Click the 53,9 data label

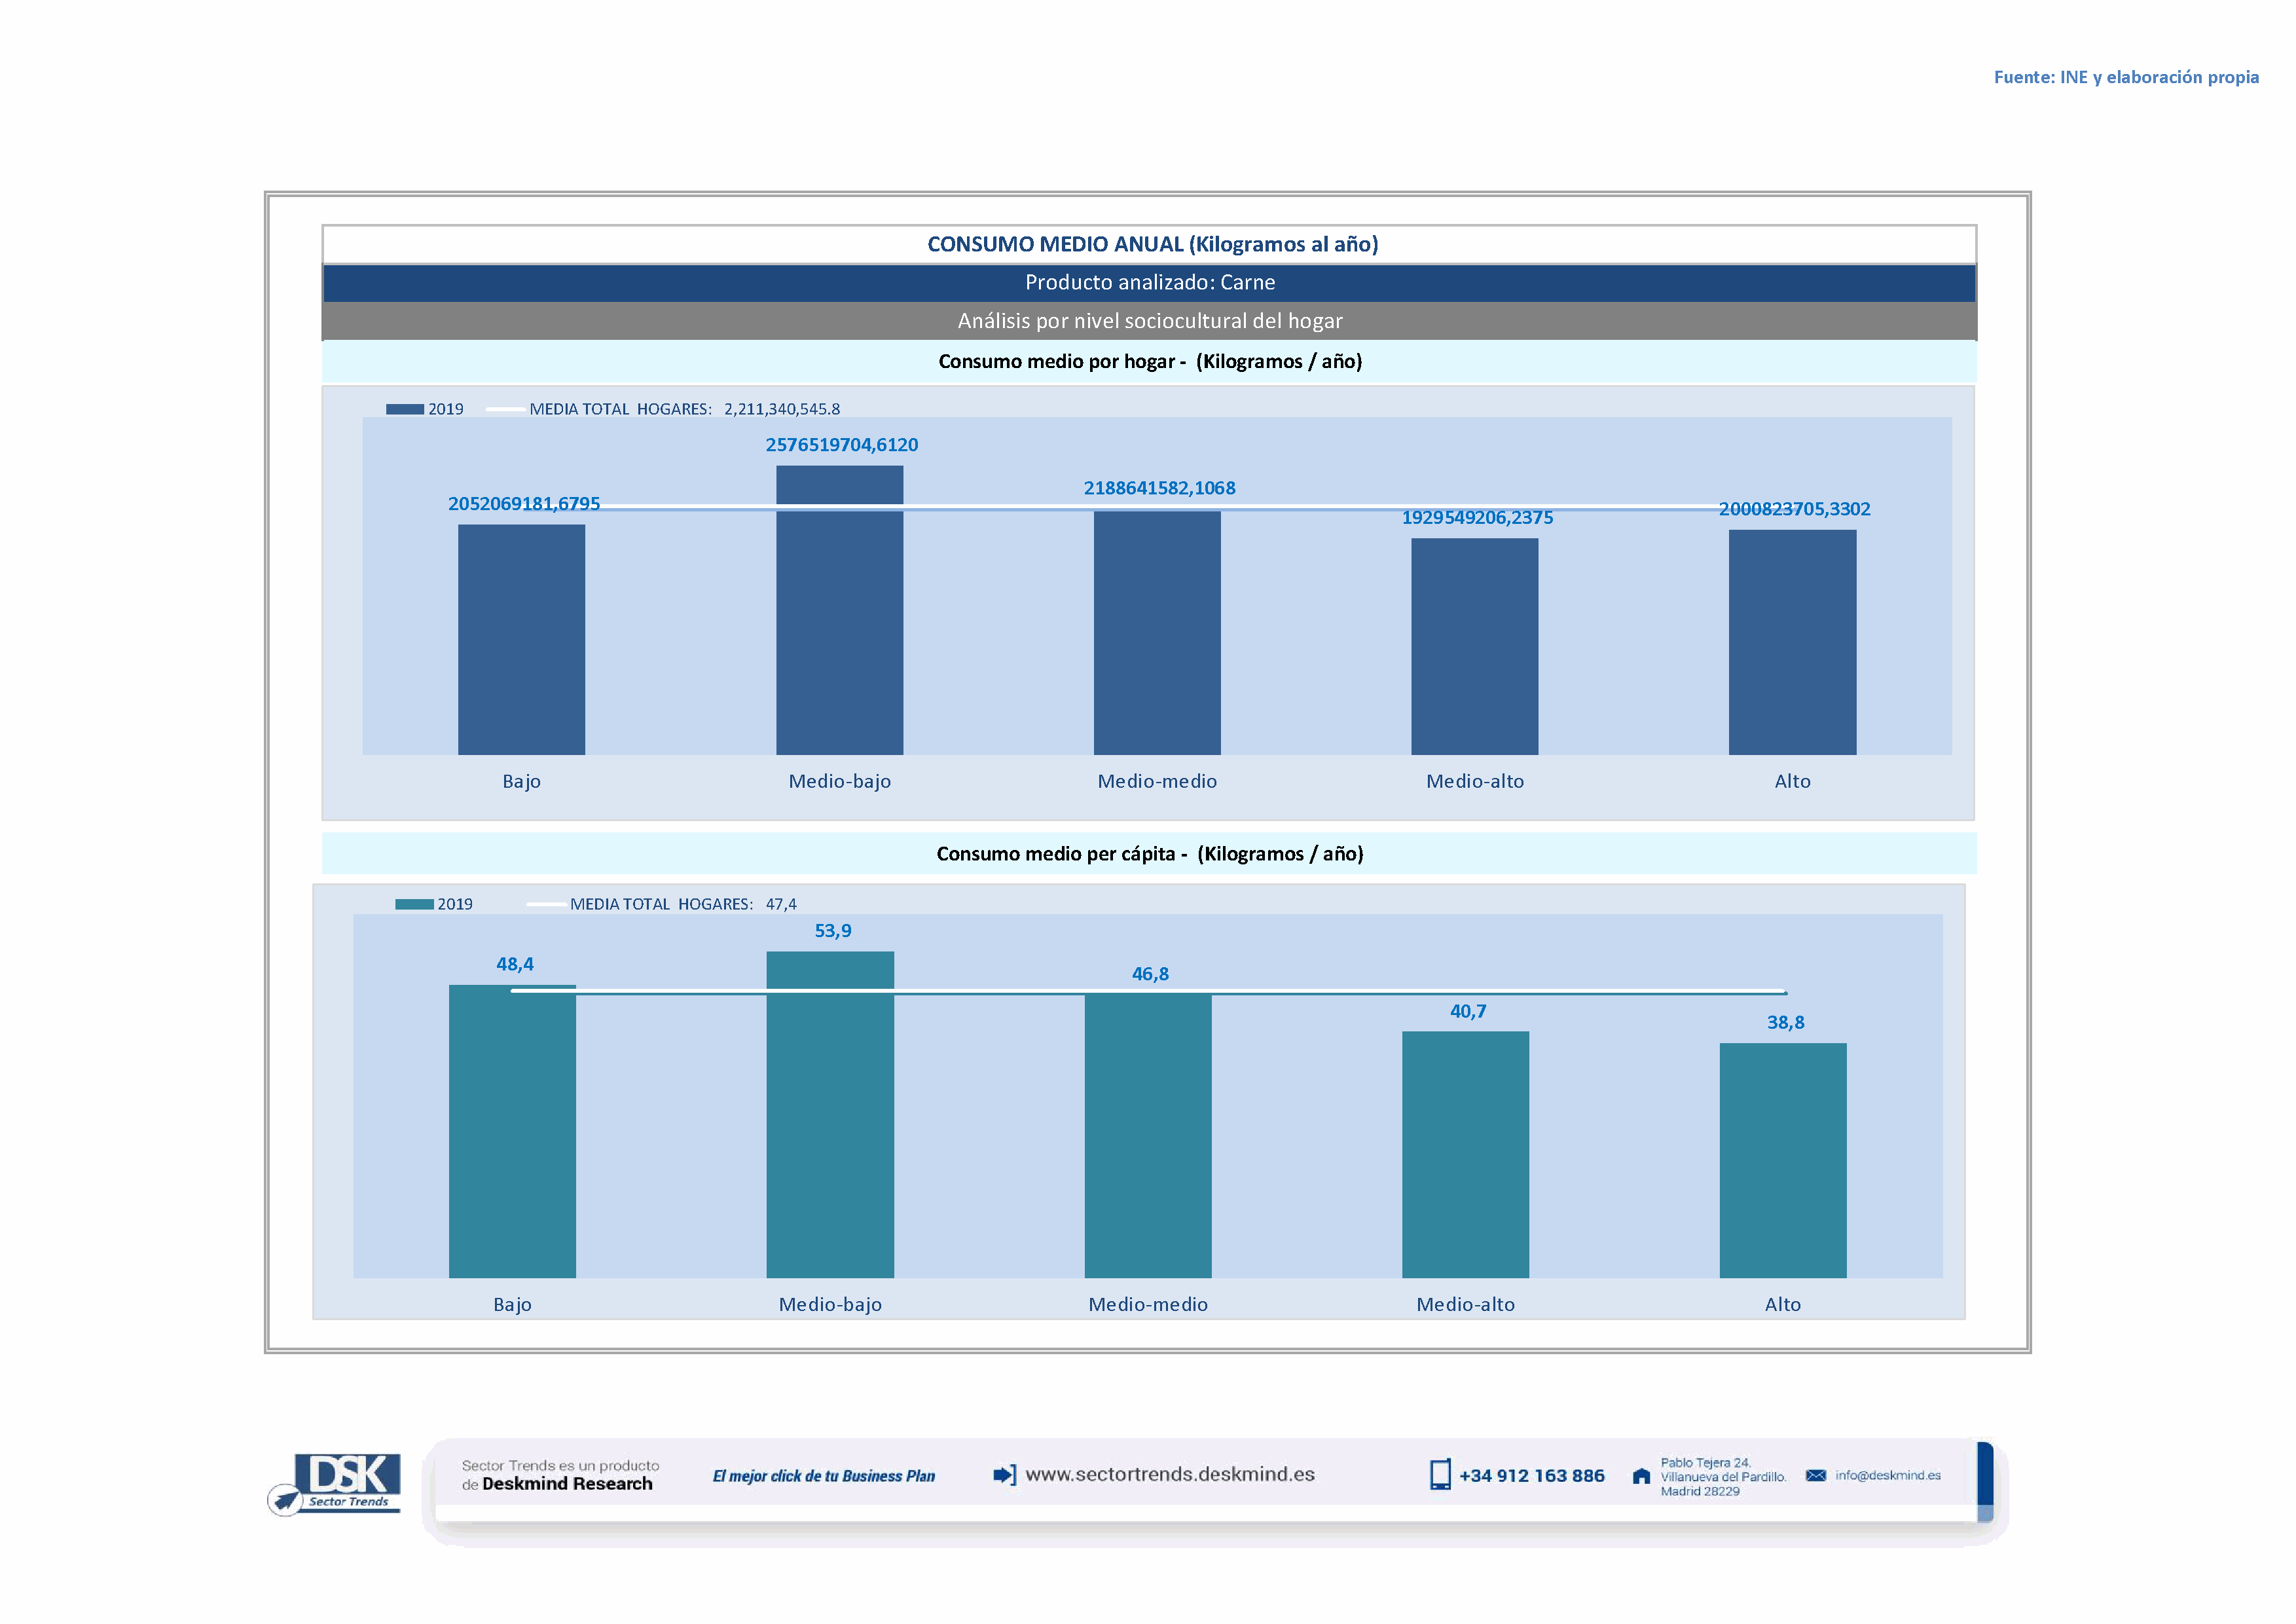click(832, 931)
